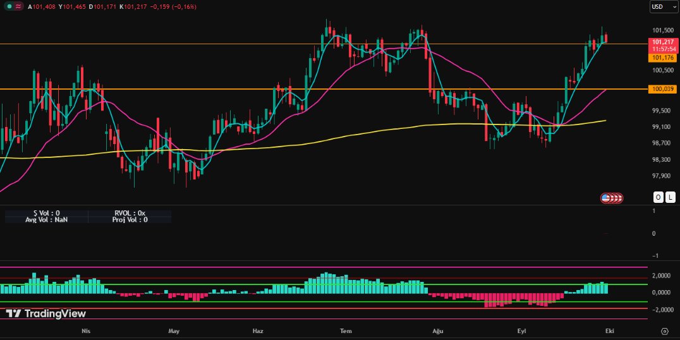
Task: Click the 'Avg Vol : NaN' table cell
Action: coord(46,219)
